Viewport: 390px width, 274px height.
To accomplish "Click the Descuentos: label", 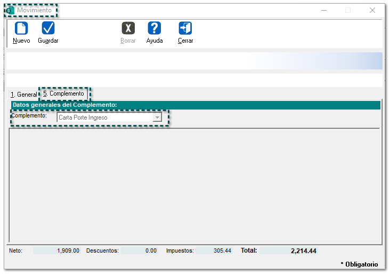I will click(102, 250).
